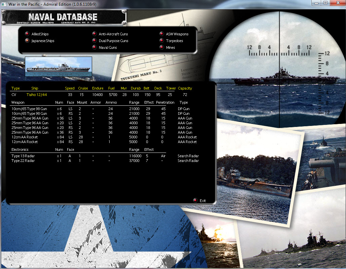The height and width of the screenshot is (269, 346).
Task: Click the 116000 radar range value
Action: click(x=135, y=156)
